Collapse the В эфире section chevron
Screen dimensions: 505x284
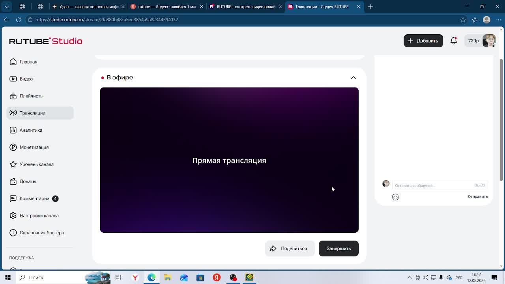point(353,78)
